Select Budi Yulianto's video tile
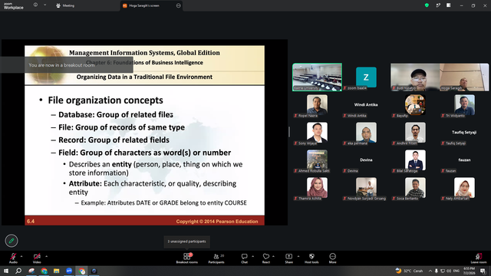The width and height of the screenshot is (491, 276). (415, 77)
